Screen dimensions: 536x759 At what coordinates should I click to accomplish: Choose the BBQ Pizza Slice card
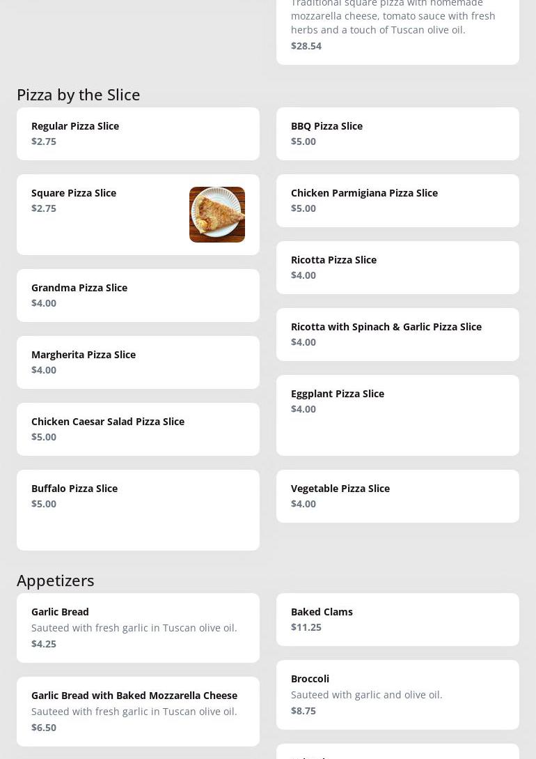(397, 134)
